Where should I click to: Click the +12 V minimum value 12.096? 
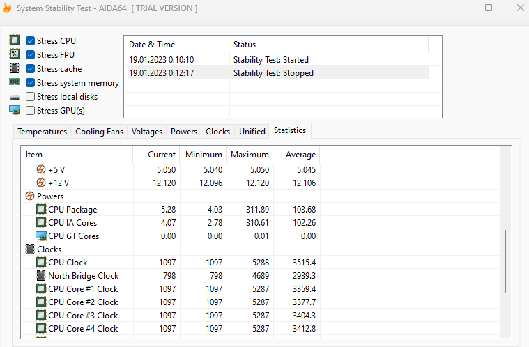click(211, 183)
